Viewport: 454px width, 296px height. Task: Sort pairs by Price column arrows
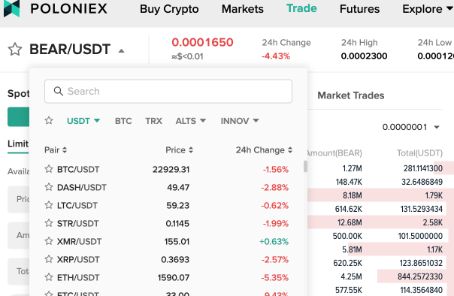[x=191, y=150]
